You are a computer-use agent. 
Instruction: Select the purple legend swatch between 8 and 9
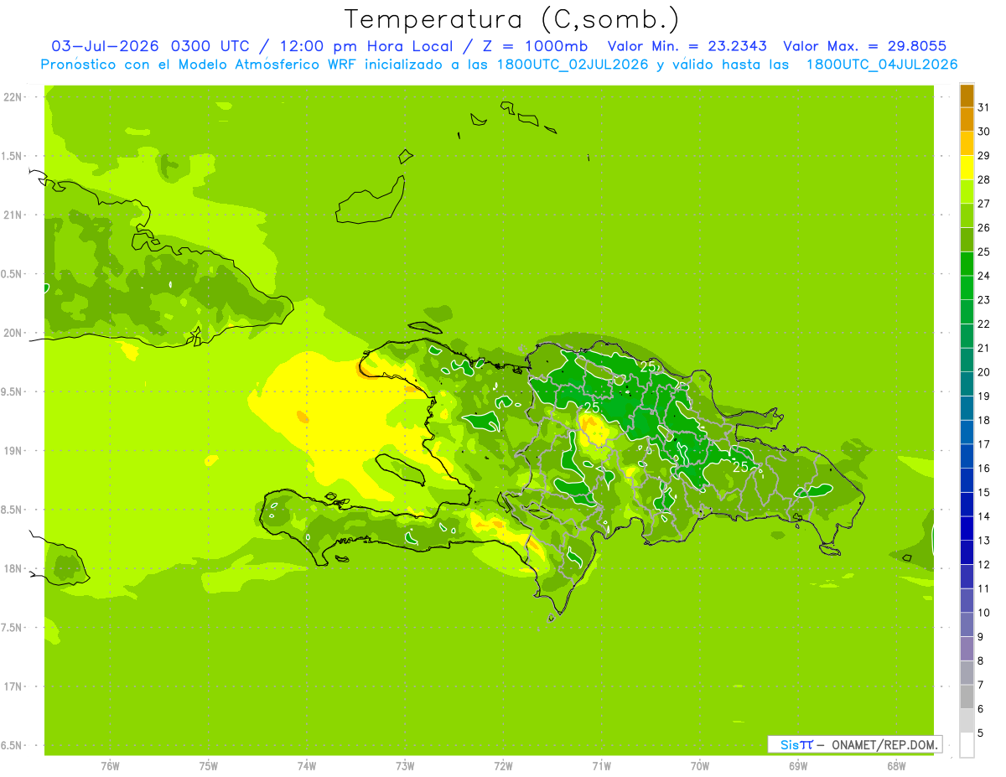(967, 649)
